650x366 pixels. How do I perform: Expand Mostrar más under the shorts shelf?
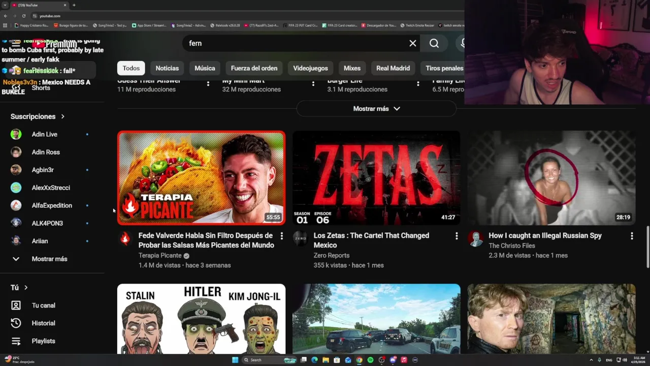click(x=376, y=109)
